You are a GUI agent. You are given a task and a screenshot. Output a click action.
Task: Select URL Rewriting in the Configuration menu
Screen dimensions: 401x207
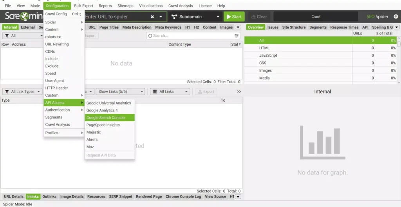coord(64,44)
